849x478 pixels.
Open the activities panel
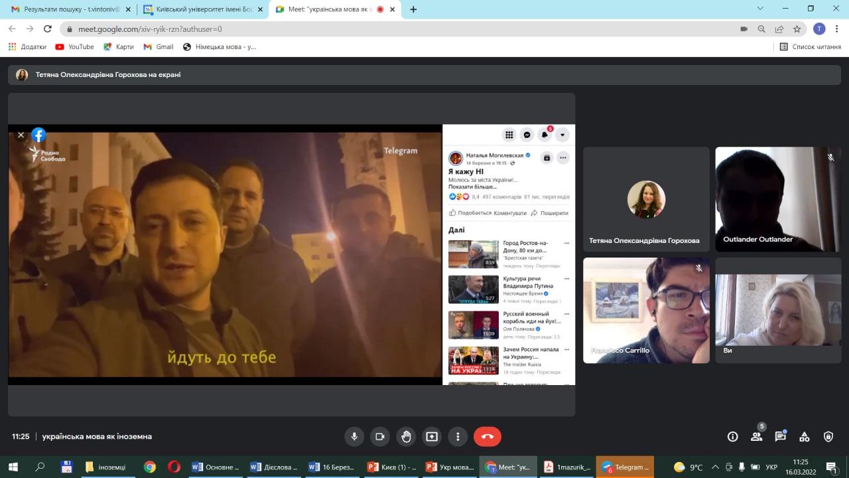tap(804, 436)
